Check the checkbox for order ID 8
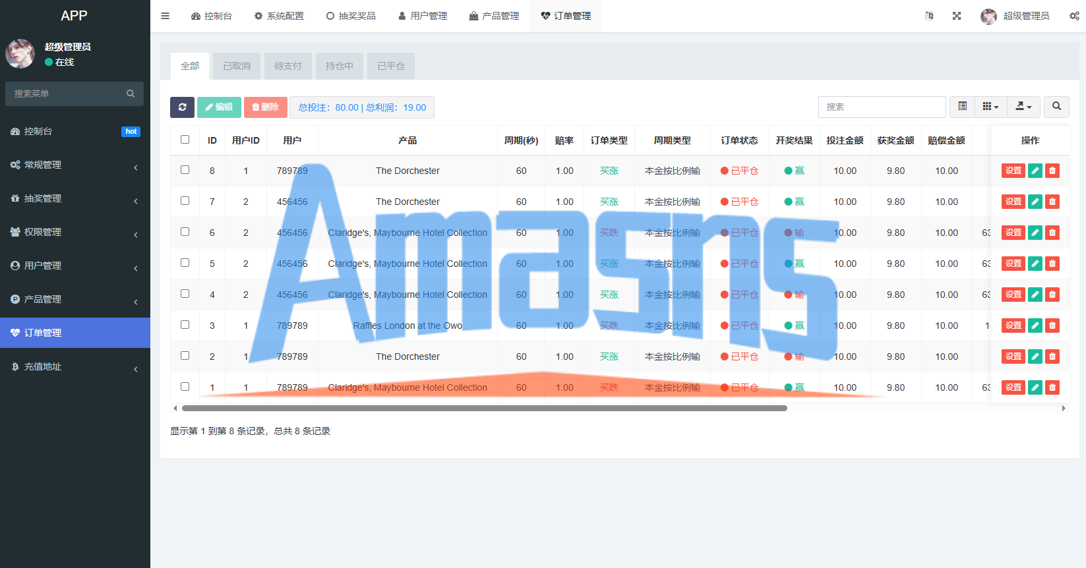Screen dimensions: 1086x568 [185, 170]
